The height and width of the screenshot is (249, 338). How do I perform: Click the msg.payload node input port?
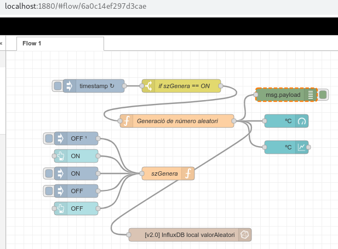click(256, 95)
